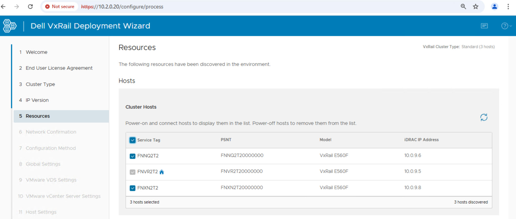Reload the browser page
Viewport: 516px width, 219px height.
point(30,7)
